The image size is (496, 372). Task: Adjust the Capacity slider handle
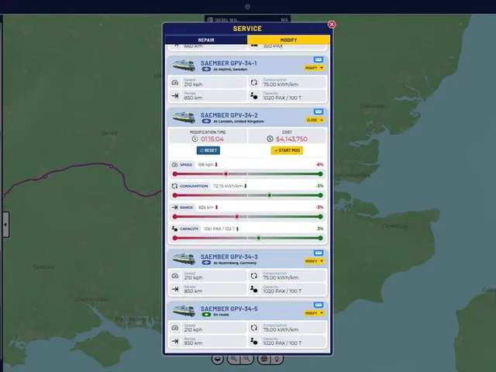[x=259, y=238]
